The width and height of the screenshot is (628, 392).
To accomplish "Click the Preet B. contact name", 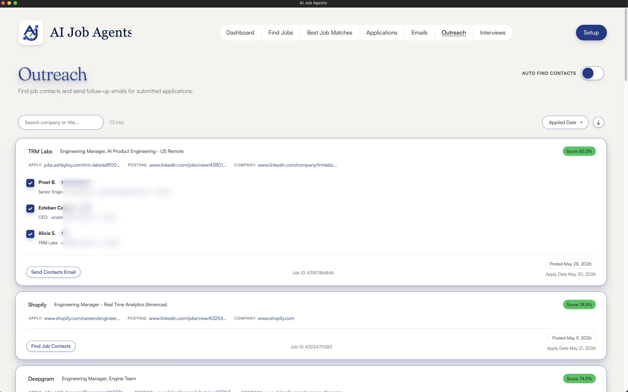I will pyautogui.click(x=47, y=182).
